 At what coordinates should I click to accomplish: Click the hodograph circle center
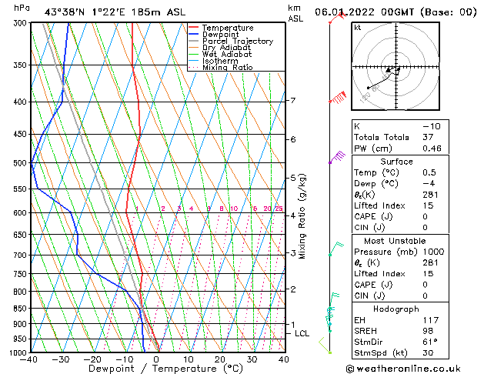coord(398,68)
